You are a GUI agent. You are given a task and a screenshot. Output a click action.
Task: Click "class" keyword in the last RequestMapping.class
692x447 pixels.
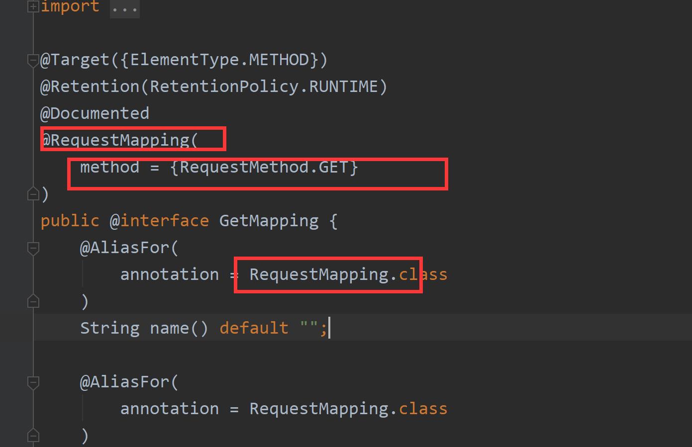[423, 409]
